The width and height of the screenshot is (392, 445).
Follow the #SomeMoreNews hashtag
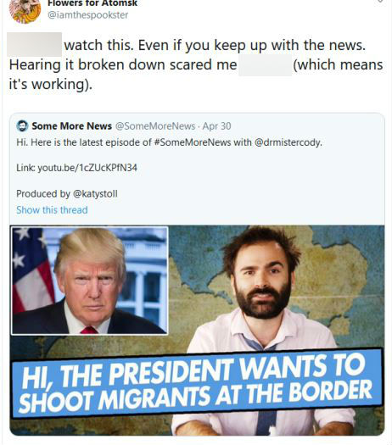(193, 142)
